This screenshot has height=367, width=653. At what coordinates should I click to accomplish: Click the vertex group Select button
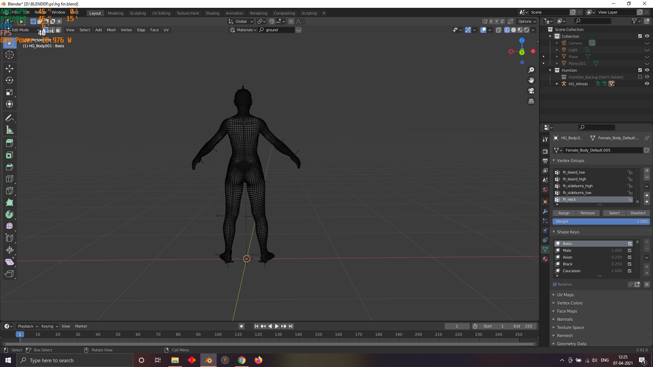click(614, 213)
